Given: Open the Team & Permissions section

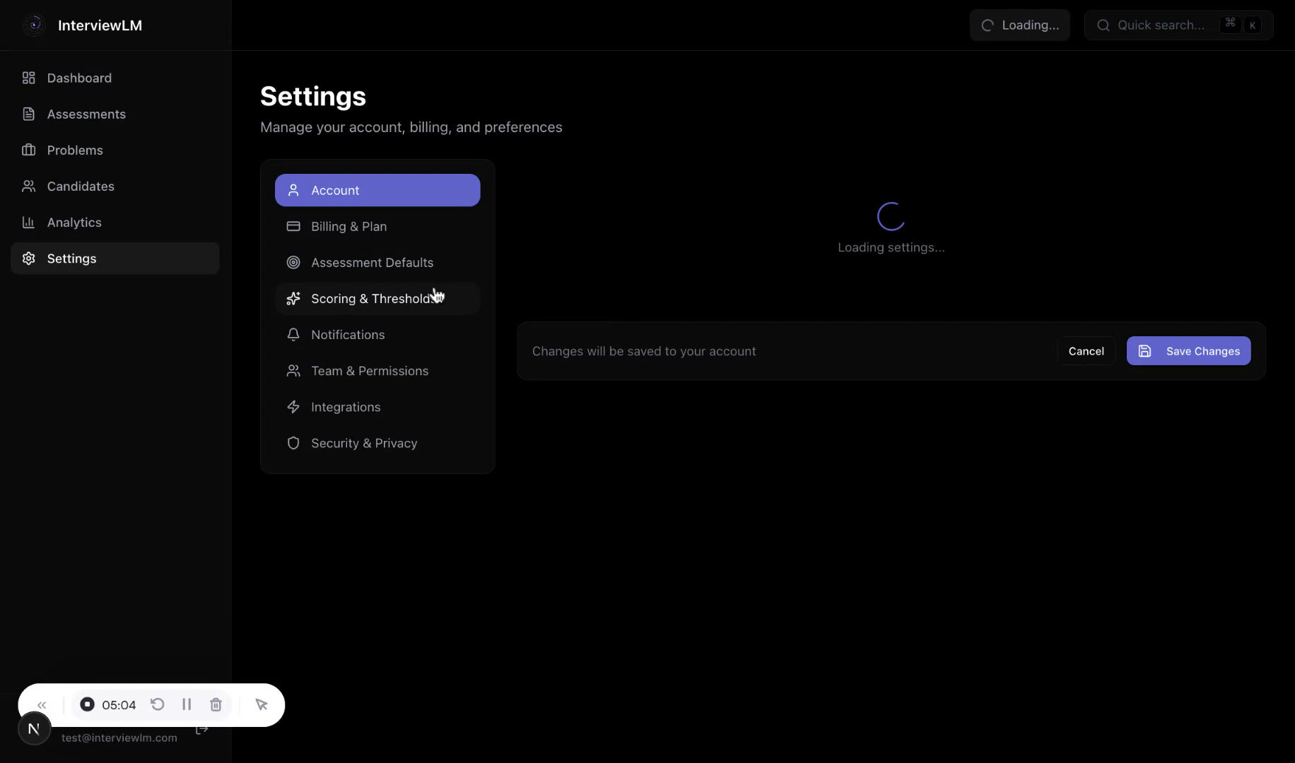Looking at the screenshot, I should click(377, 370).
